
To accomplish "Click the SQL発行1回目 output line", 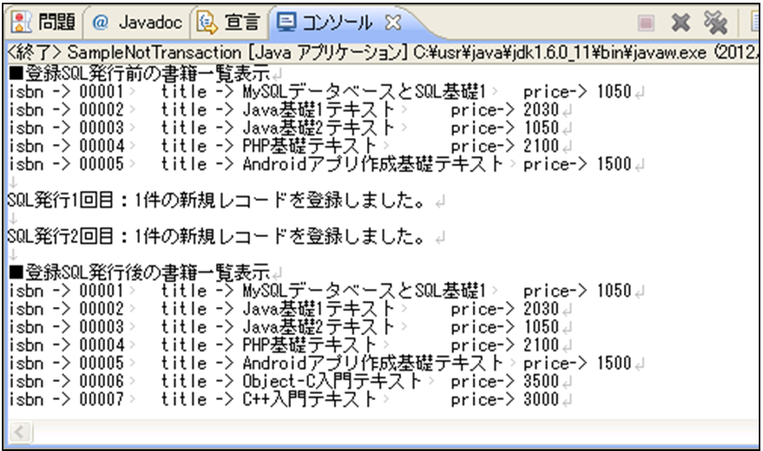I will coord(215,201).
